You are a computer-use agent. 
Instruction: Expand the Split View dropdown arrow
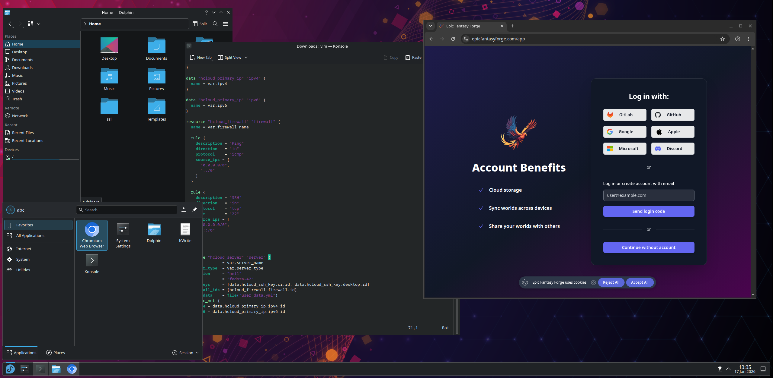246,57
